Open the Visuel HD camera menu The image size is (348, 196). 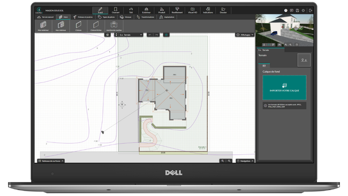(192, 10)
